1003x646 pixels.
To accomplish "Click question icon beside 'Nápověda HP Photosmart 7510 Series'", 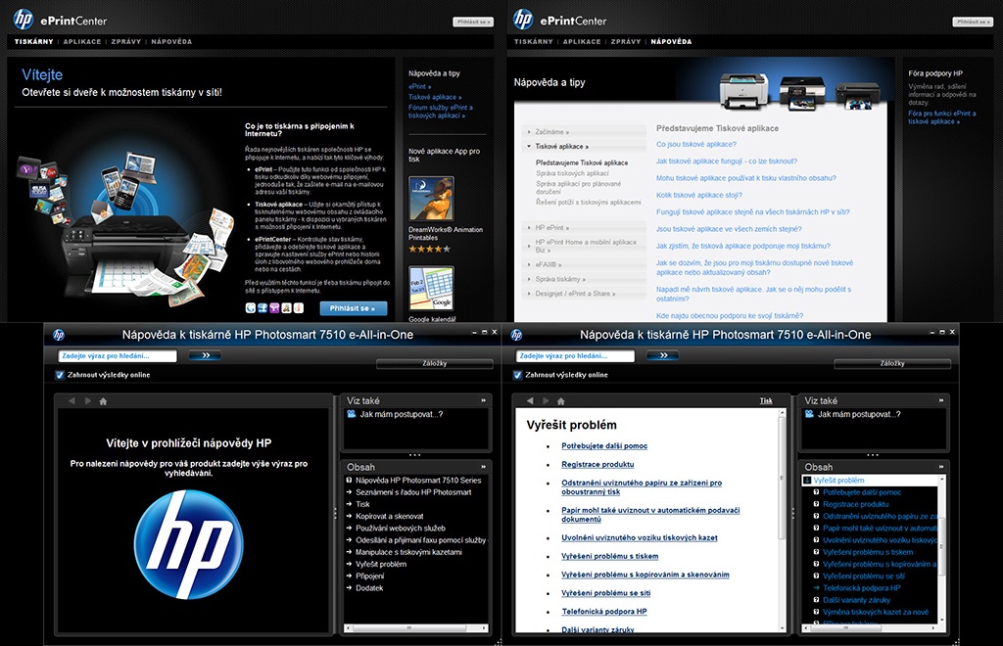I will click(350, 480).
